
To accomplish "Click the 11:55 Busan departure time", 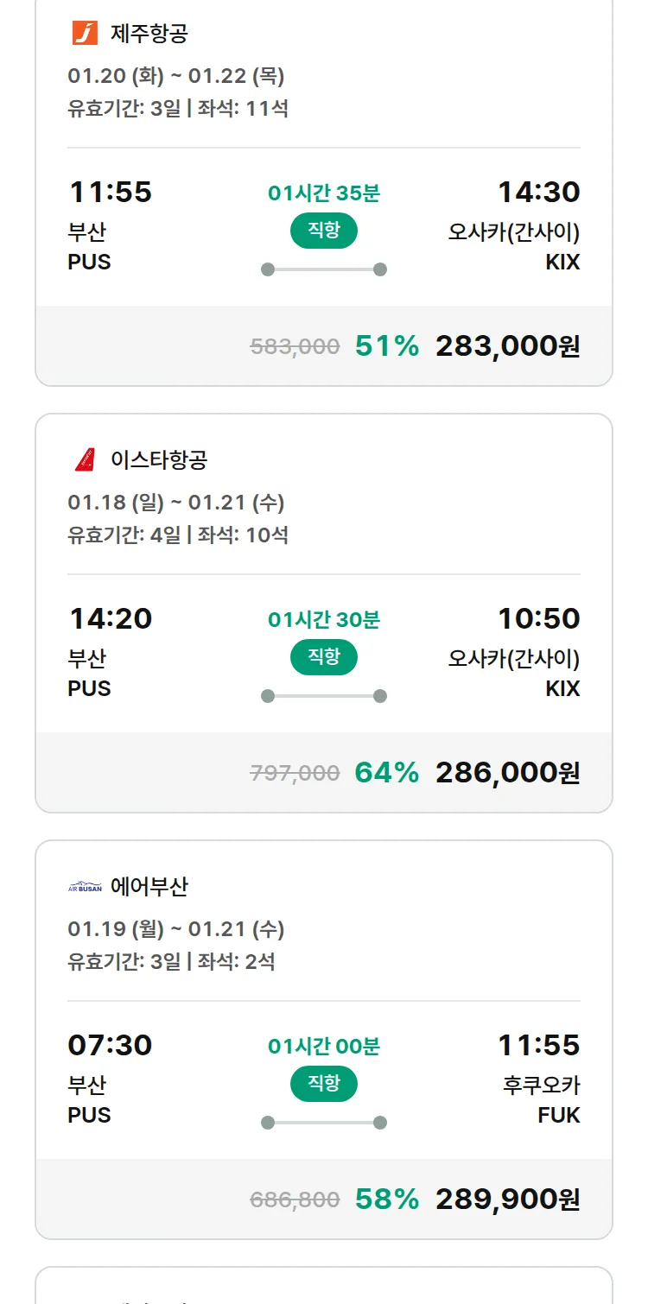I will coord(110,192).
